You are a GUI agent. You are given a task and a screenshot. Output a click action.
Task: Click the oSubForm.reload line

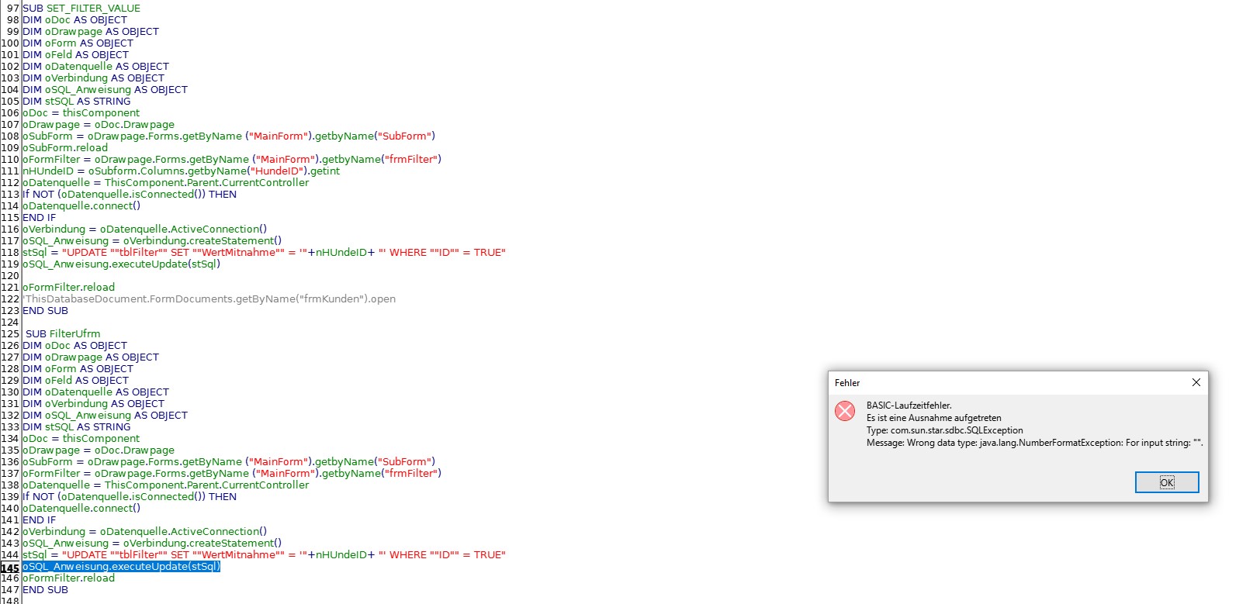[x=65, y=148]
